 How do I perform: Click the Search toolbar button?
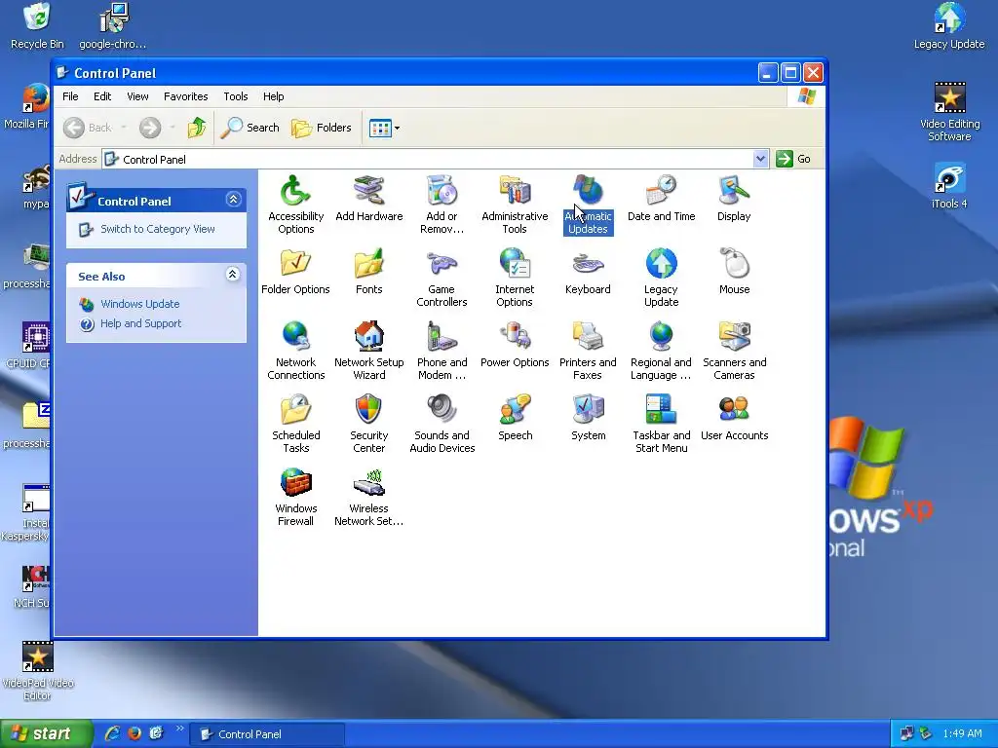[250, 128]
